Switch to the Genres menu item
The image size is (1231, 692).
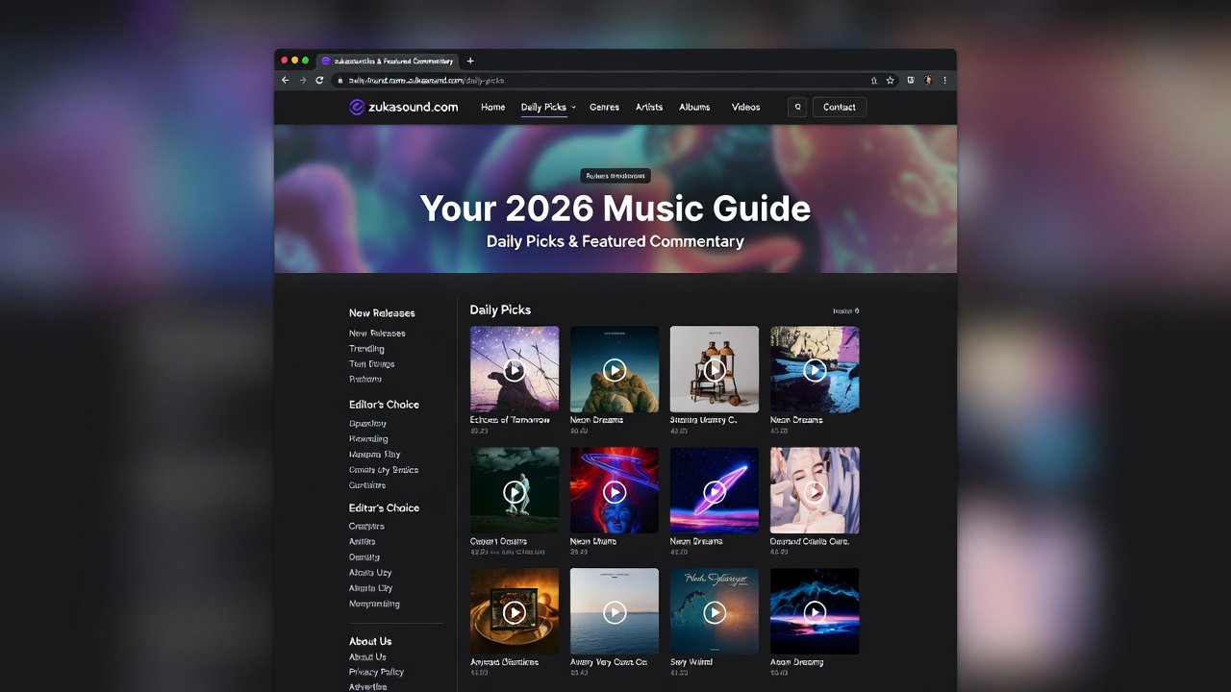tap(604, 107)
